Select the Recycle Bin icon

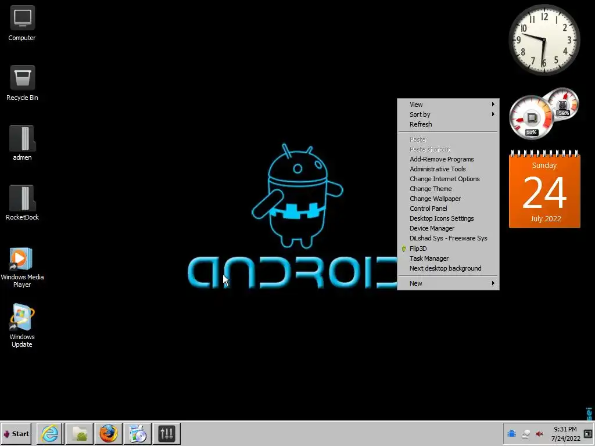(x=22, y=83)
